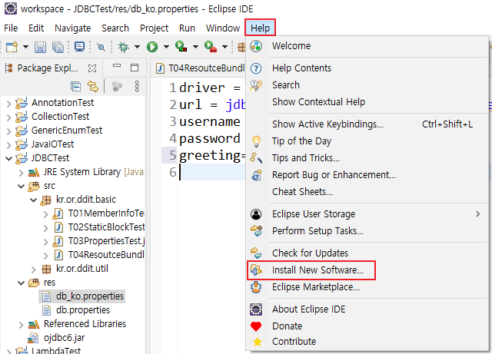Collapse kr.or.ddit.basic package

[34, 200]
